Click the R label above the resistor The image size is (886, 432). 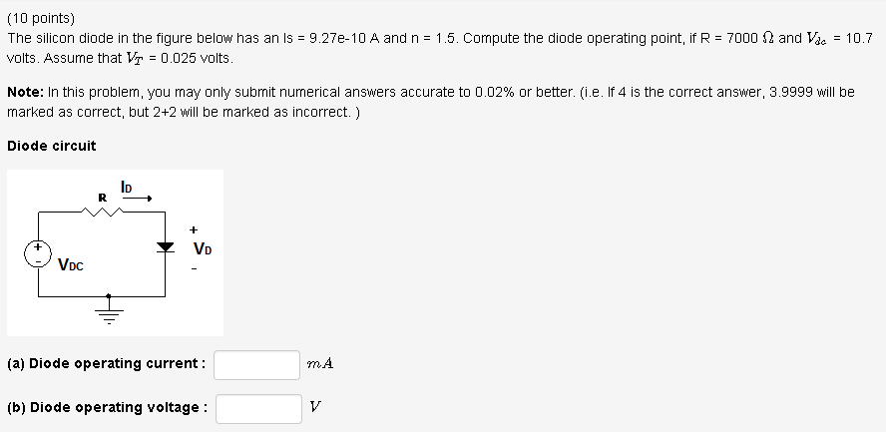click(x=102, y=197)
